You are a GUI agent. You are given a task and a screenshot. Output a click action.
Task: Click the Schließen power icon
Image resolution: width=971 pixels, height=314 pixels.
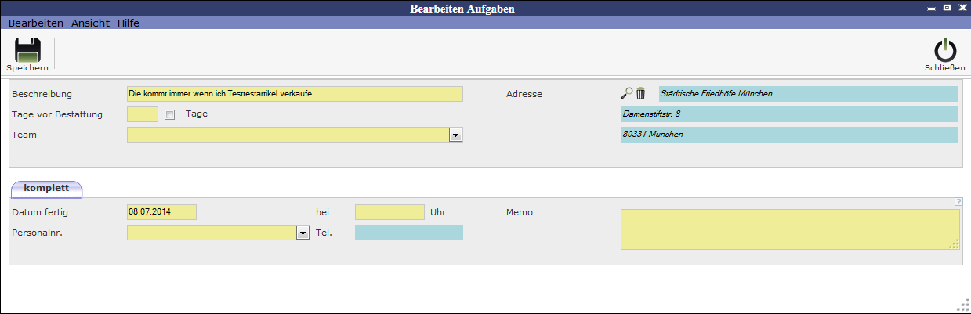click(x=945, y=50)
